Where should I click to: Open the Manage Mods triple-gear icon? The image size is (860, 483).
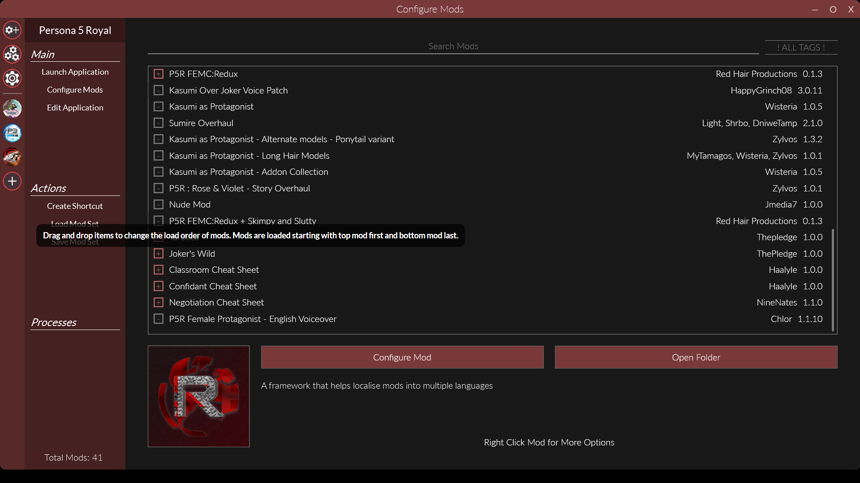(12, 54)
